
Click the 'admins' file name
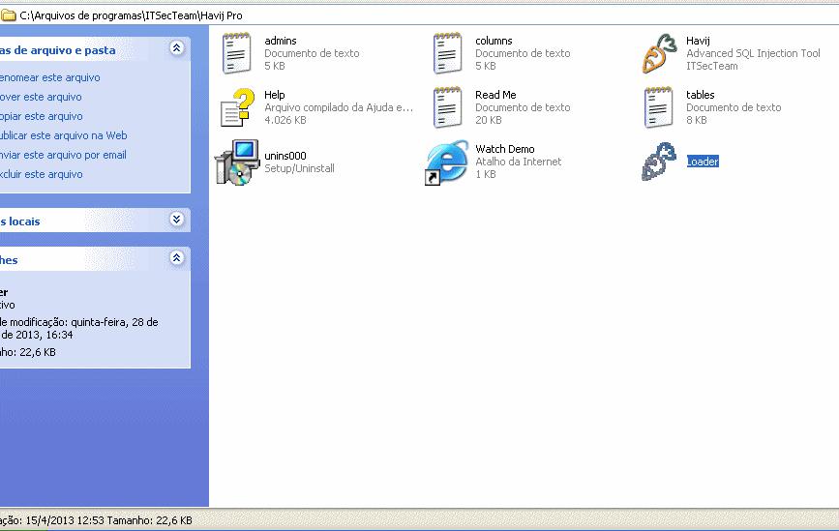[281, 41]
